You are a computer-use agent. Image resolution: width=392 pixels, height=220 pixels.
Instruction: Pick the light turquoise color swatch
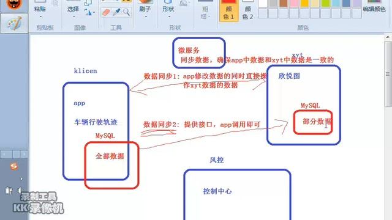[x=336, y=3]
